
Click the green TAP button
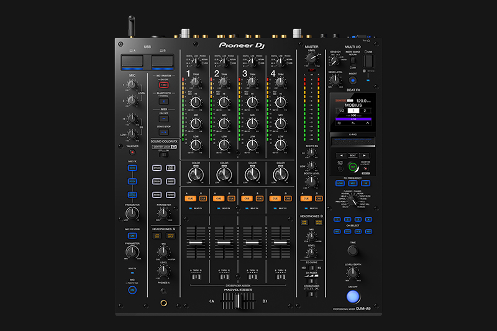(x=353, y=166)
